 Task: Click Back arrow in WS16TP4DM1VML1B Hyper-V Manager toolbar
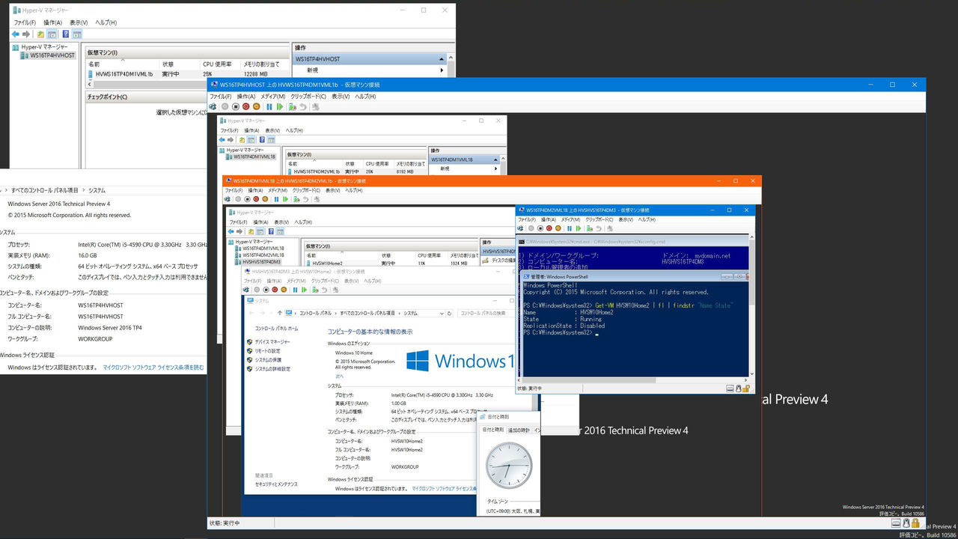(222, 140)
